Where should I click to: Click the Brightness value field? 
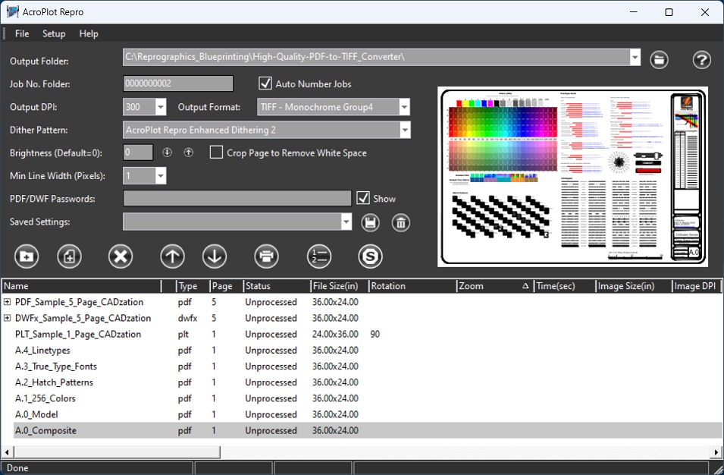click(138, 153)
